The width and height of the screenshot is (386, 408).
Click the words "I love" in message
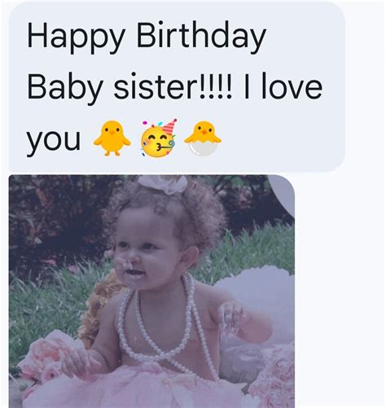coord(283,87)
